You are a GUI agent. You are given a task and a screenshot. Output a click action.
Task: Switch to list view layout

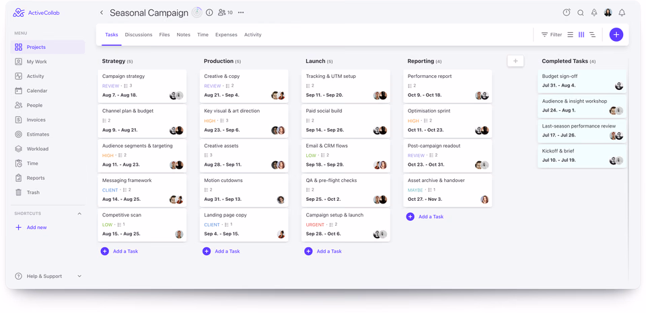570,35
